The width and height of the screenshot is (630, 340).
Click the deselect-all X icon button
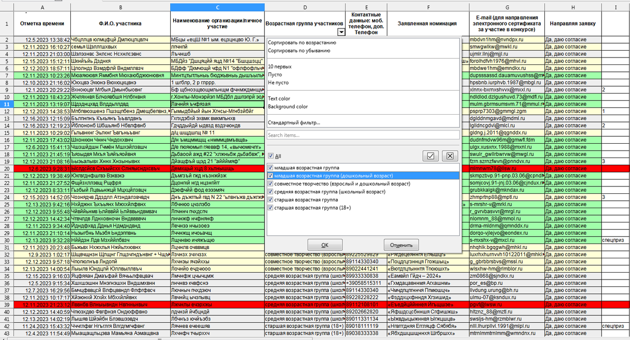449,156
